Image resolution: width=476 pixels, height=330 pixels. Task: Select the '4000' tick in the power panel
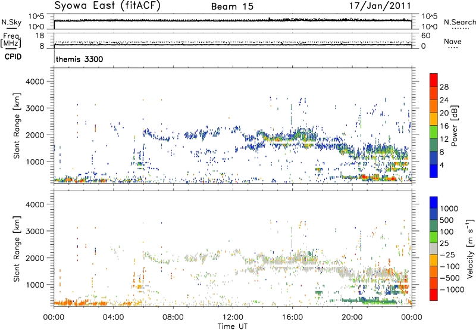[x=35, y=82]
